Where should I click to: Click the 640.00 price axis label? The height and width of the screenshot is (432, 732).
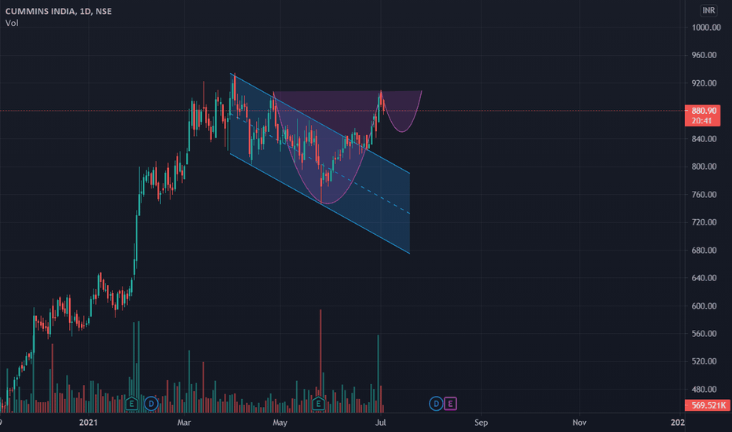(704, 278)
